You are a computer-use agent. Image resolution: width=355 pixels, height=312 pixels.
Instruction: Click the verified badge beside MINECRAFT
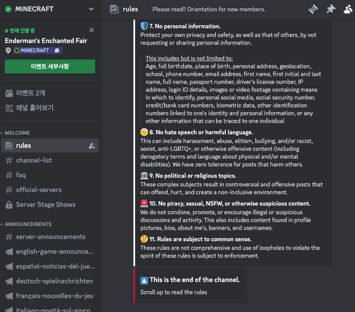coord(8,9)
